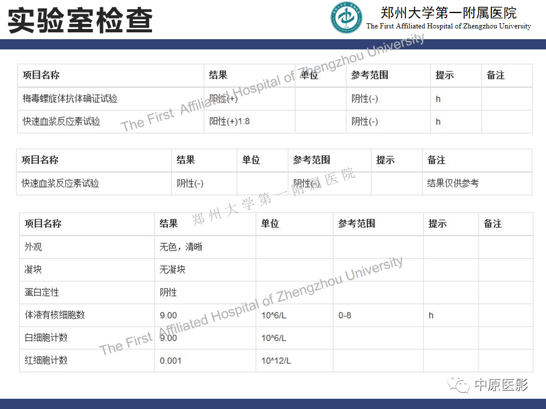
Task: Click the 中原医影 text label
Action: point(501,385)
